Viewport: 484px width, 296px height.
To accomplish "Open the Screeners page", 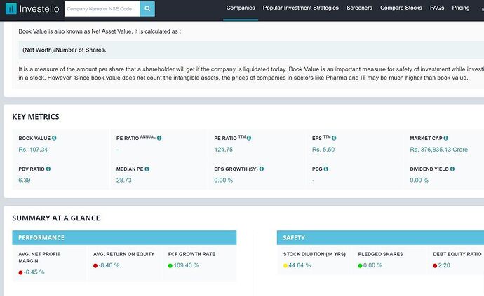I will pos(359,8).
